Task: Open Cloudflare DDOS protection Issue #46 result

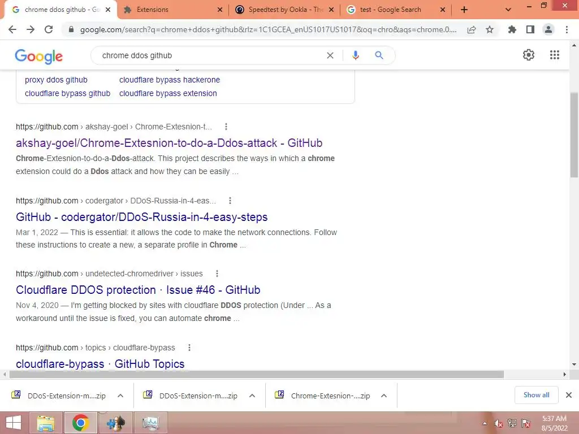Action: (x=138, y=290)
